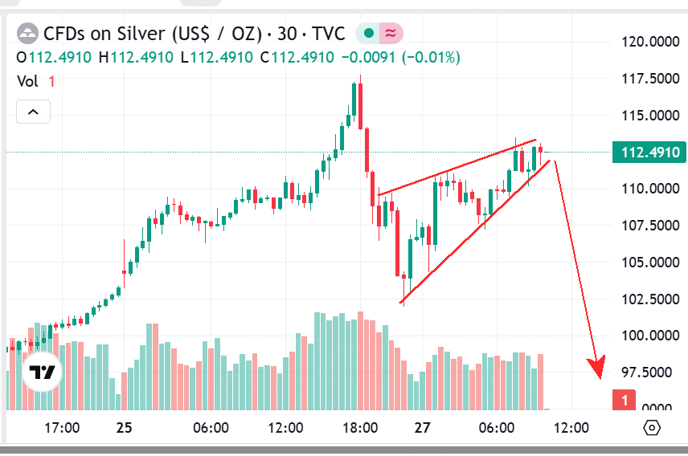This screenshot has width=688, height=456.
Task: Click the Silver symbol logo icon
Action: point(28,34)
